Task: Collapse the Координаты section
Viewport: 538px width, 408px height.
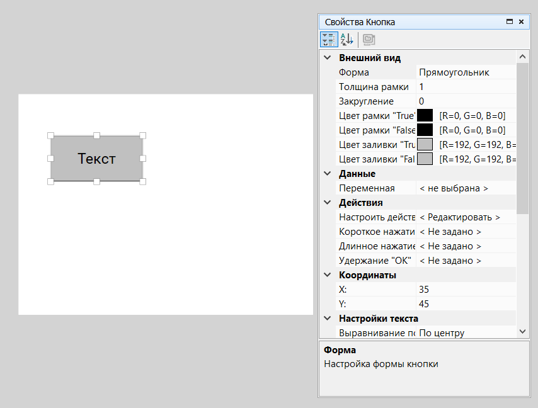Action: (x=327, y=275)
